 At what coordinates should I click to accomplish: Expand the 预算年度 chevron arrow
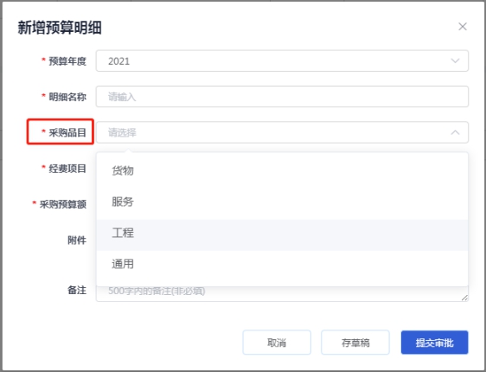click(455, 61)
